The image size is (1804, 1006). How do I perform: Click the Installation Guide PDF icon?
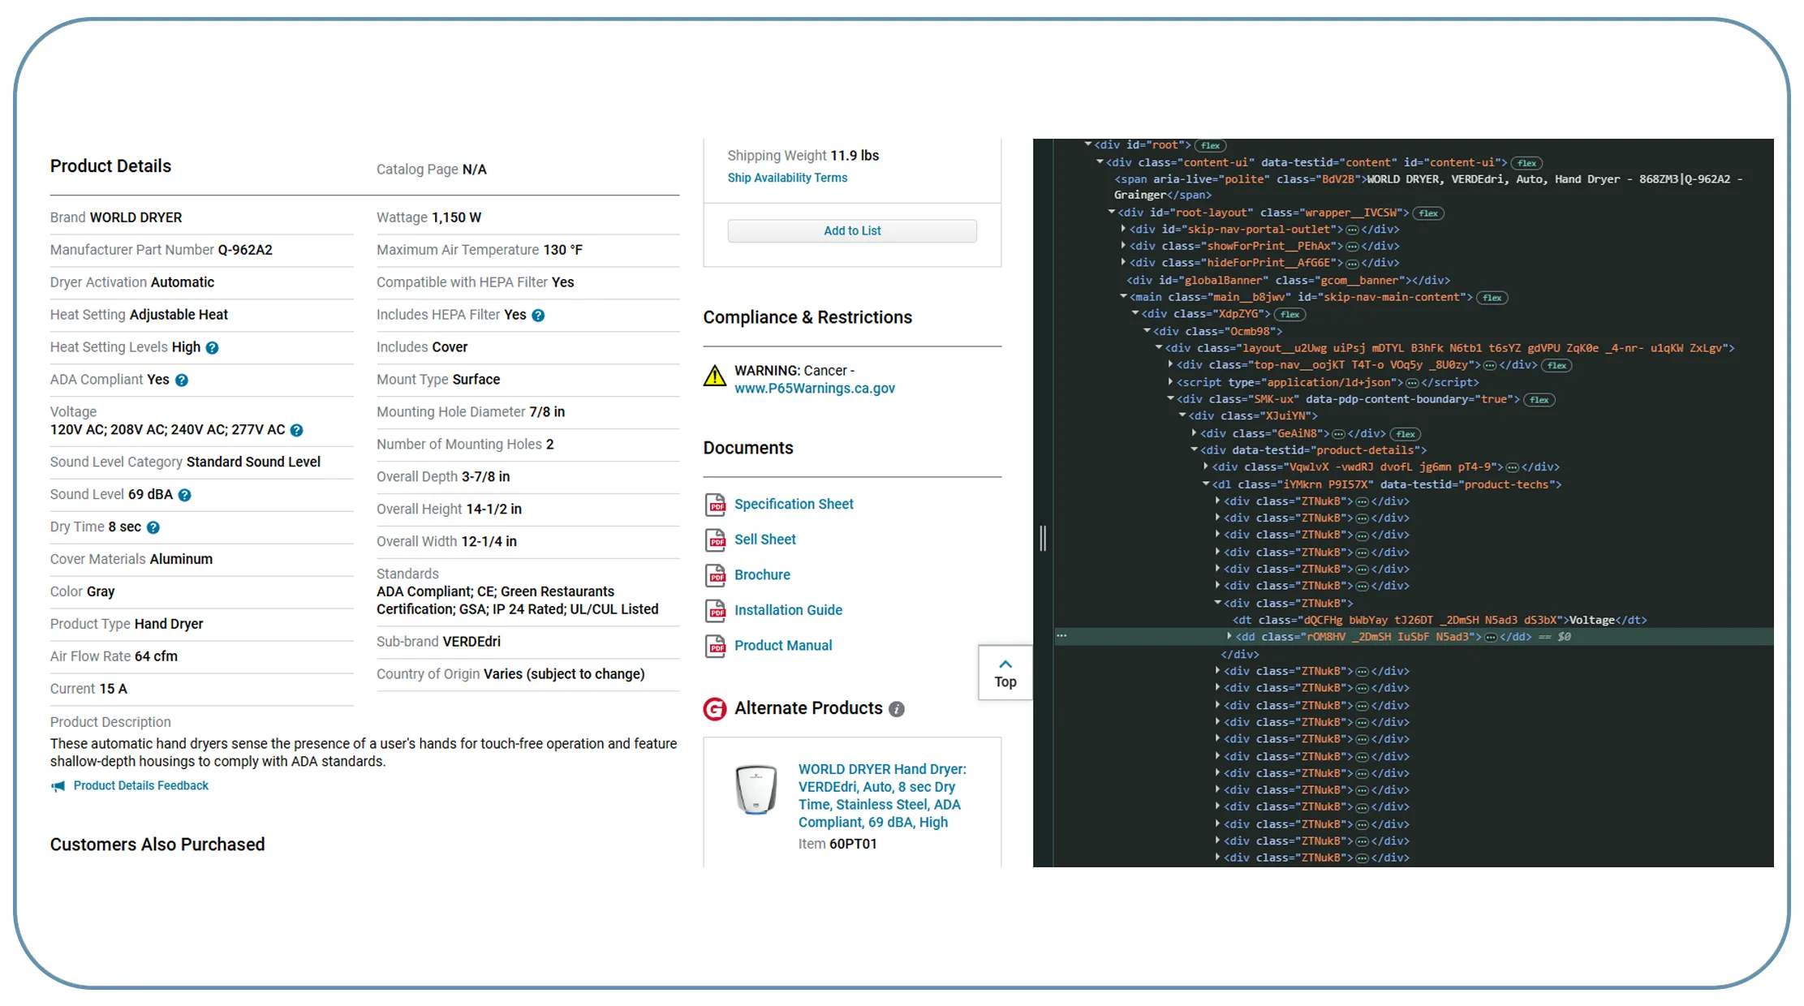(x=715, y=610)
